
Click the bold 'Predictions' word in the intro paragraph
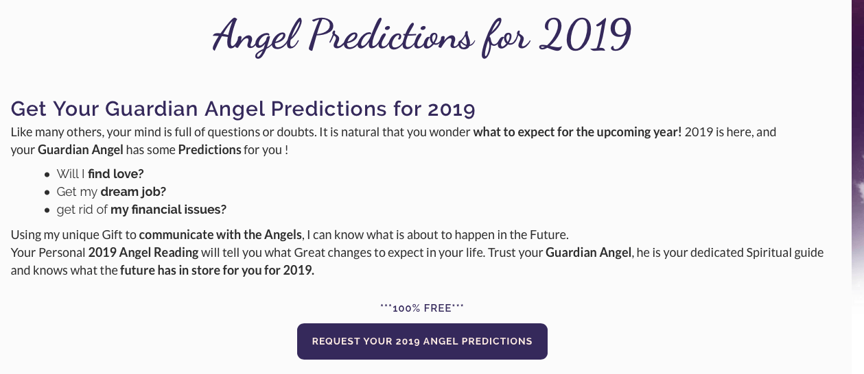pyautogui.click(x=209, y=150)
